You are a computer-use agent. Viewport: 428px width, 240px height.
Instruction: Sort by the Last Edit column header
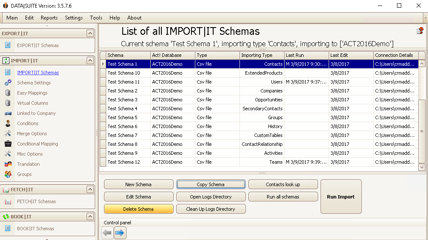[x=351, y=55]
